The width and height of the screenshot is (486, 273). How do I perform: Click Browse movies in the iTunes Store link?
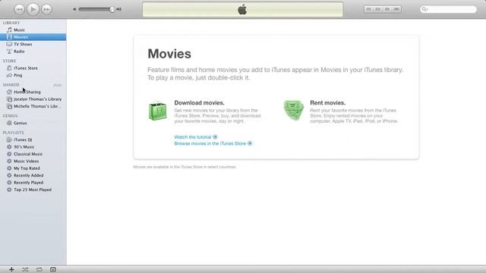click(210, 143)
